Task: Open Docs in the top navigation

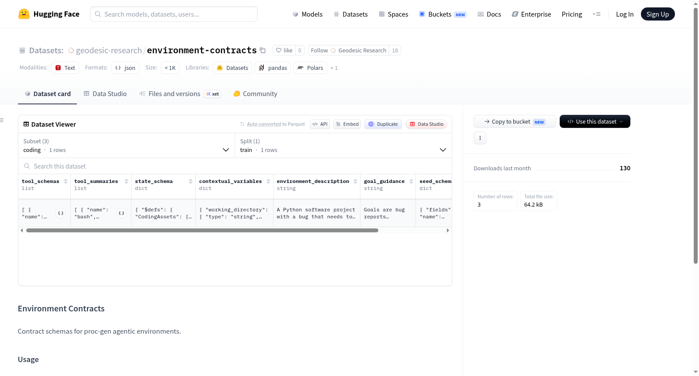Action: point(489,14)
